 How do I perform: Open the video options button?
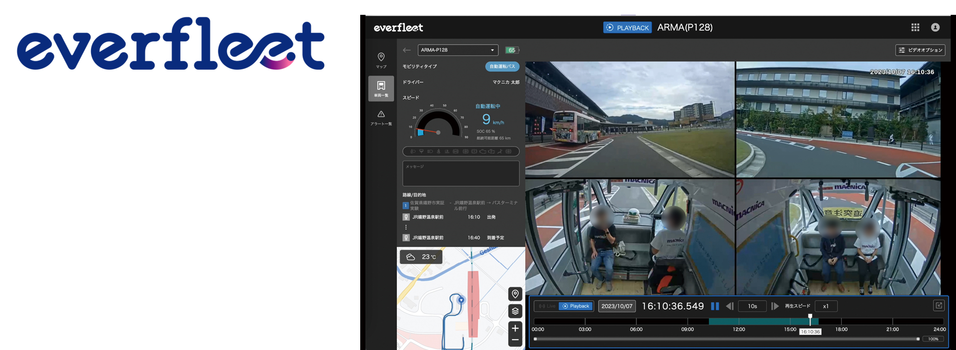pyautogui.click(x=920, y=50)
